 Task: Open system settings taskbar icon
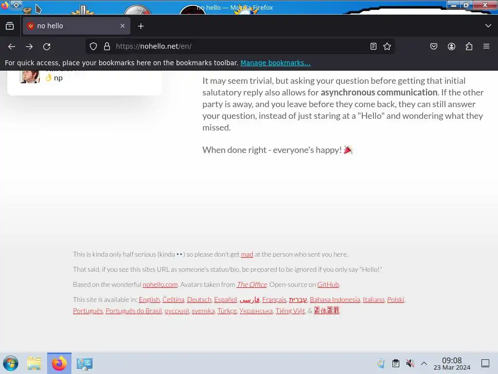click(85, 363)
